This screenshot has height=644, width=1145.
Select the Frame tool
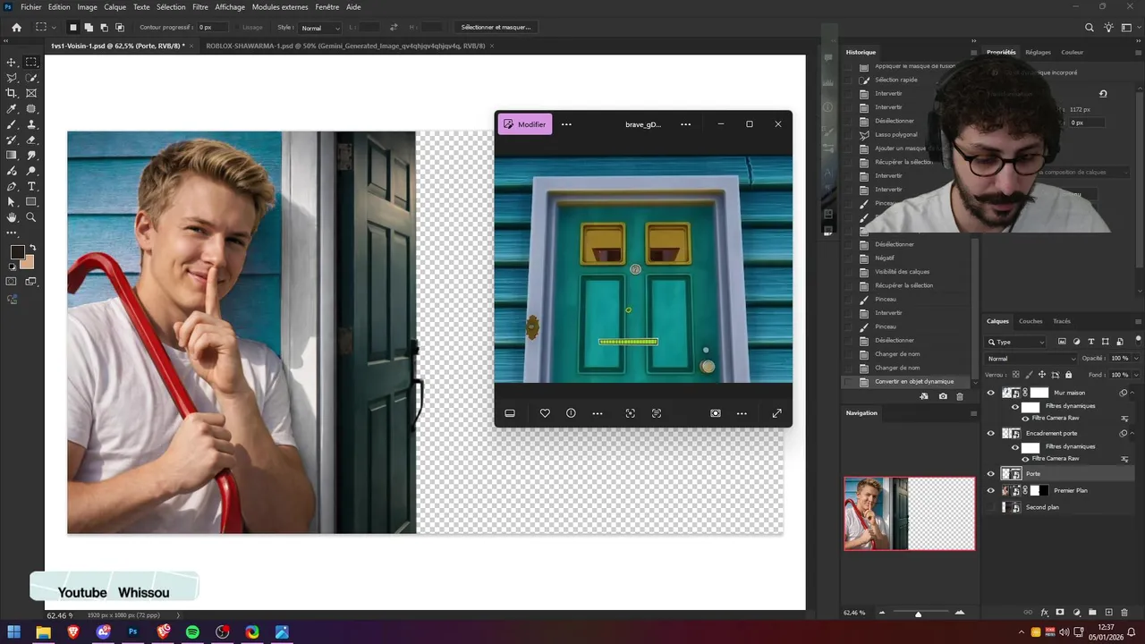tap(31, 93)
